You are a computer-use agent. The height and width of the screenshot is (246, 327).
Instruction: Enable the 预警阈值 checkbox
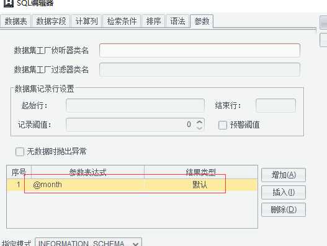[x=223, y=125]
